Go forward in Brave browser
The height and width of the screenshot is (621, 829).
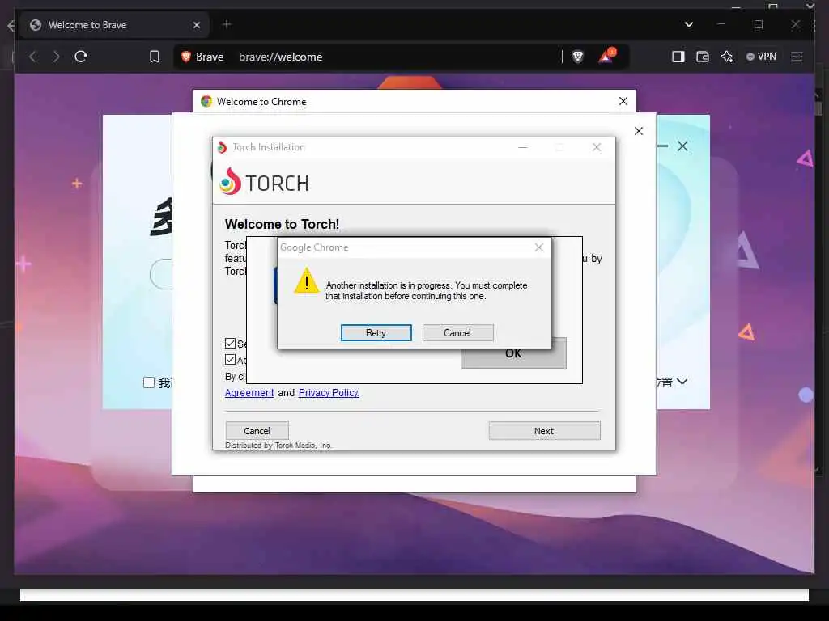(56, 57)
